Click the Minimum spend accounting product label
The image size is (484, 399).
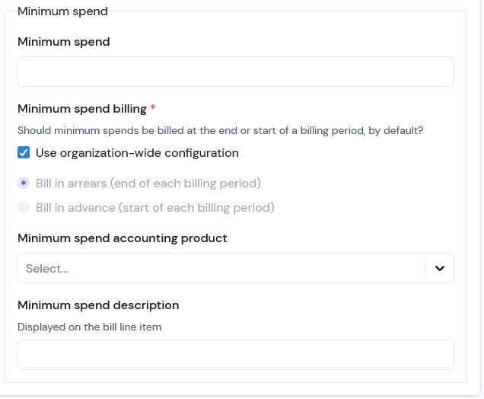point(123,238)
